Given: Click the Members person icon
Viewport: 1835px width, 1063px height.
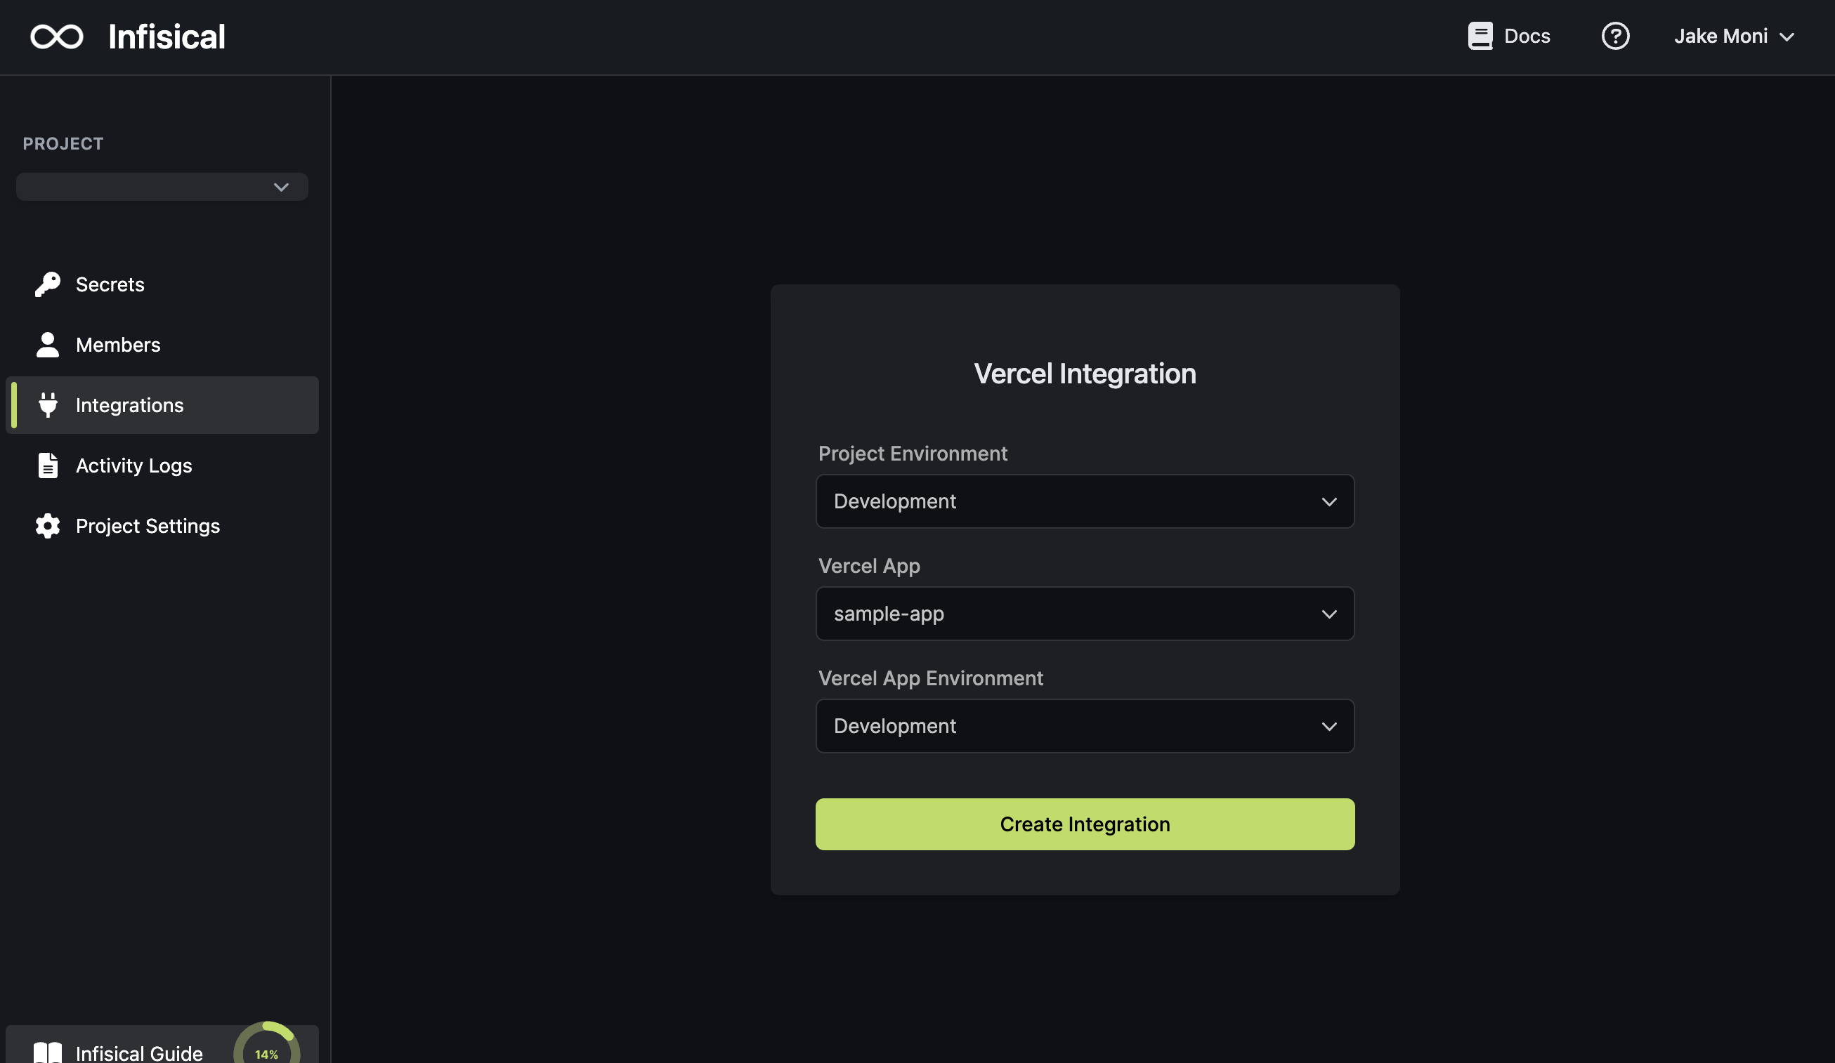Looking at the screenshot, I should click(x=48, y=345).
